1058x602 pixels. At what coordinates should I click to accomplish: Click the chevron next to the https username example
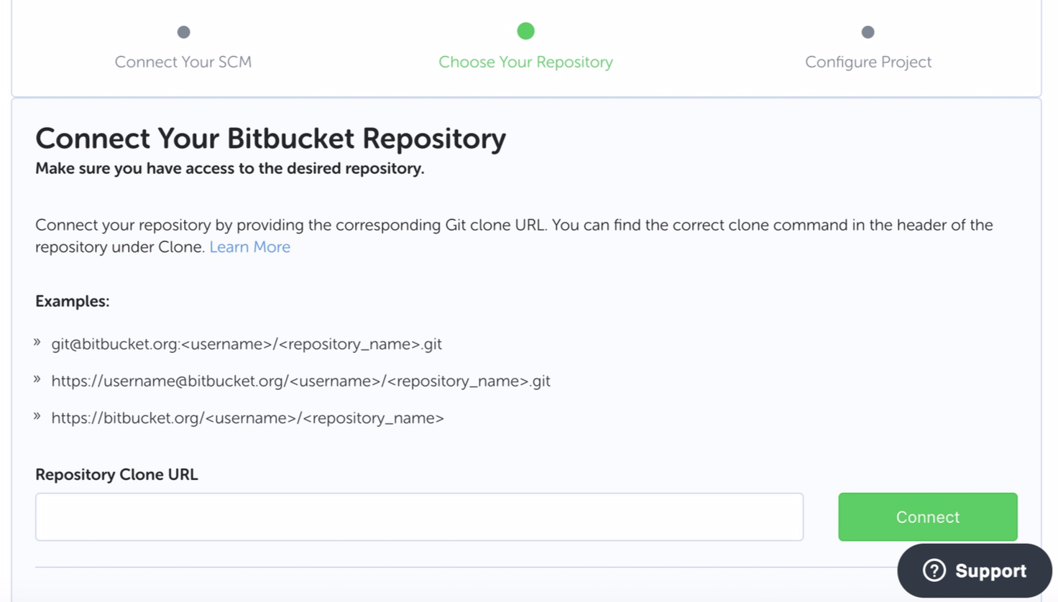[37, 380]
